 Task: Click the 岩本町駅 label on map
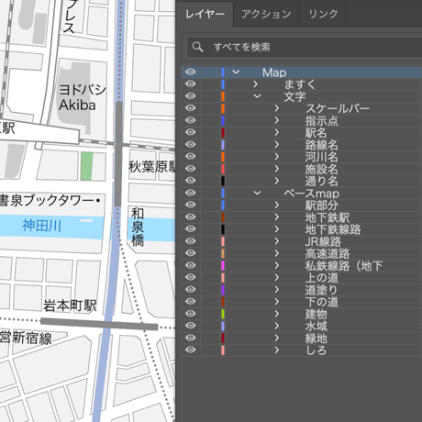pyautogui.click(x=70, y=305)
